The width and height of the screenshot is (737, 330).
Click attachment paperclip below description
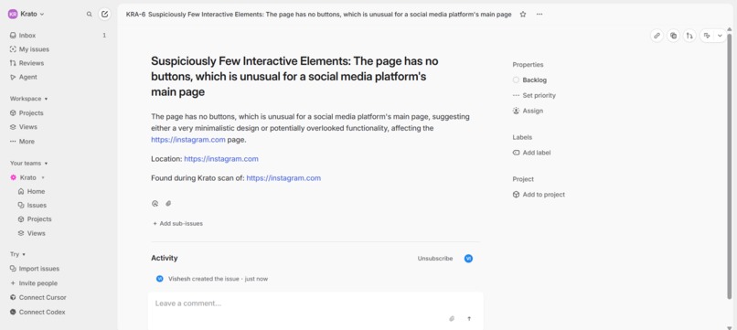point(168,204)
